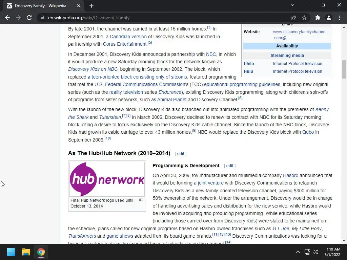This screenshot has height=260, width=347.
Task: Open the Hasbro link
Action: click(290, 176)
